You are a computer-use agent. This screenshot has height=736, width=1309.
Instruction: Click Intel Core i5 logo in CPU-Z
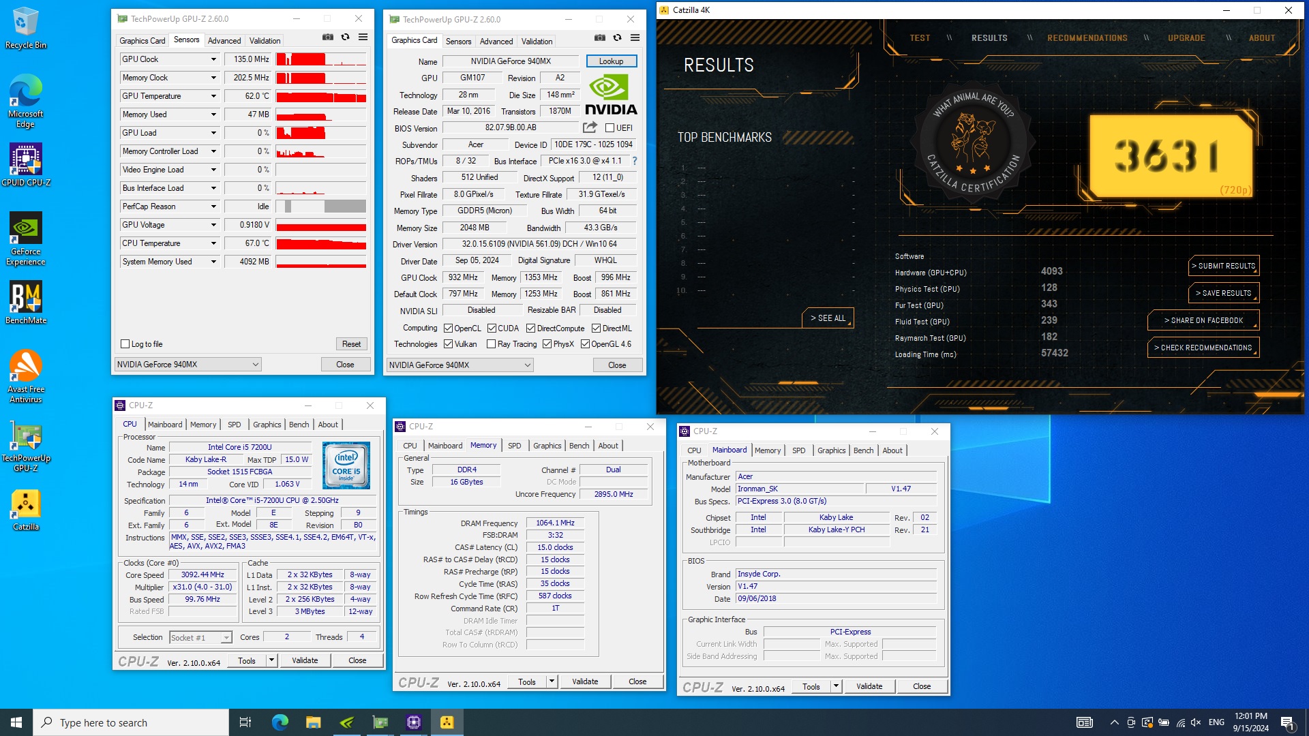tap(346, 465)
